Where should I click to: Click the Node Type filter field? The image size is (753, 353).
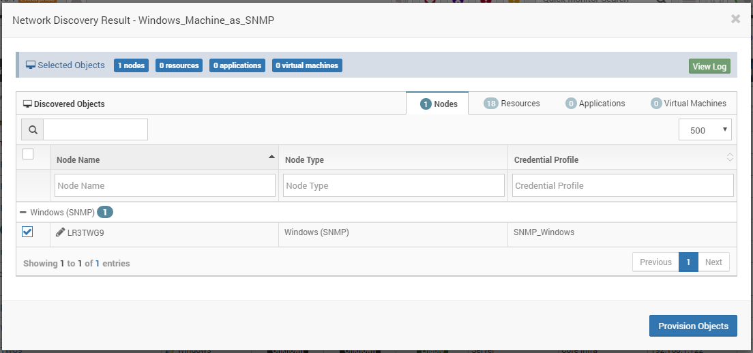pos(394,185)
